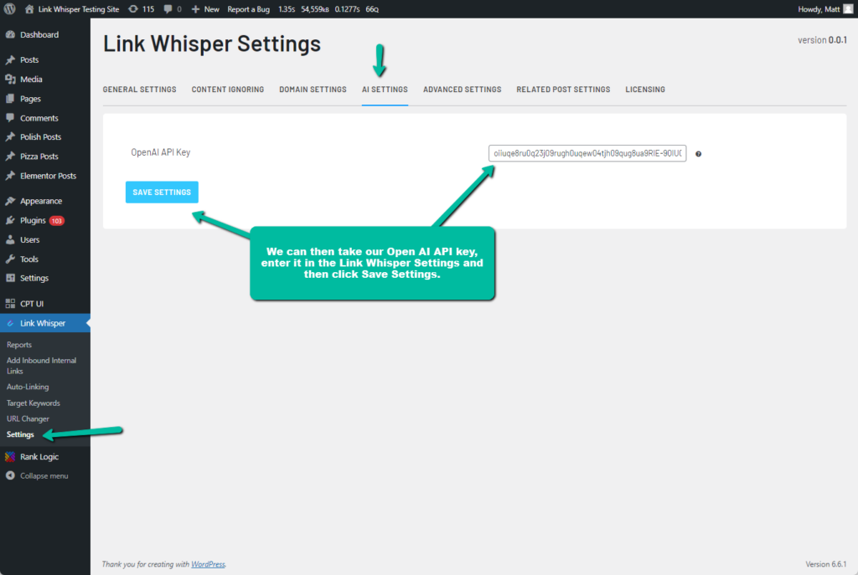Viewport: 858px width, 575px height.
Task: Focus the OpenAI API Key input field
Action: 587,153
